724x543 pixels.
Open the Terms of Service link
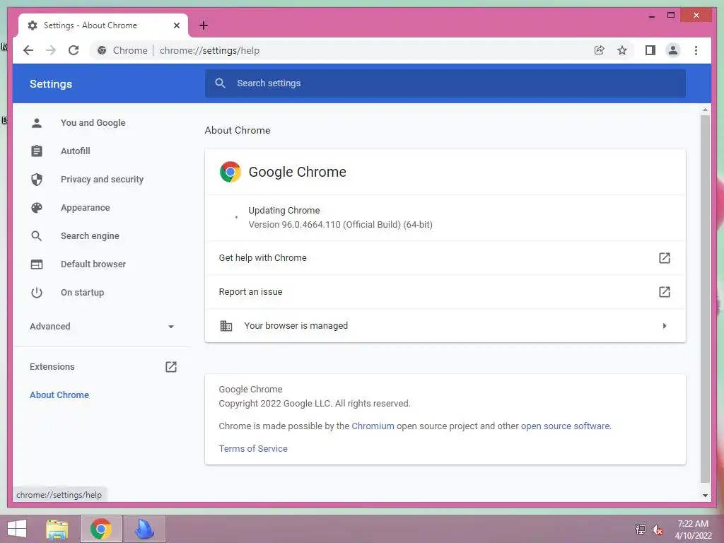[253, 448]
